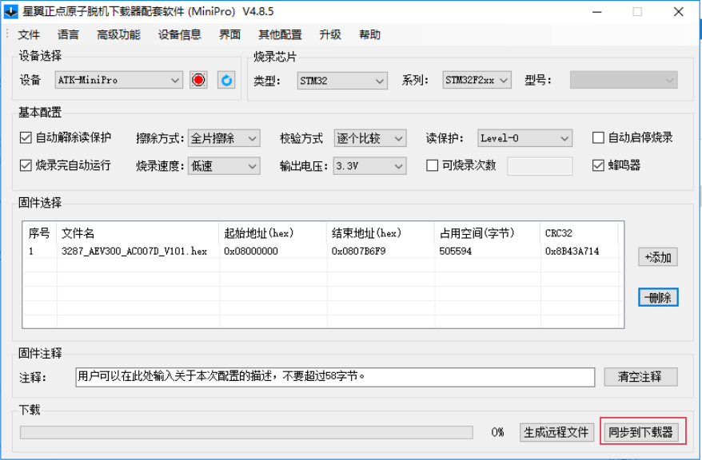Viewport: 702px width, 460px height.
Task: Click 生成远程文件 button
Action: 556,432
